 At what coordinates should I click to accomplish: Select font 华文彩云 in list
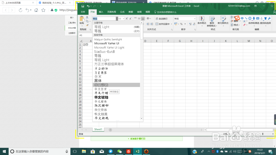coord(116,85)
